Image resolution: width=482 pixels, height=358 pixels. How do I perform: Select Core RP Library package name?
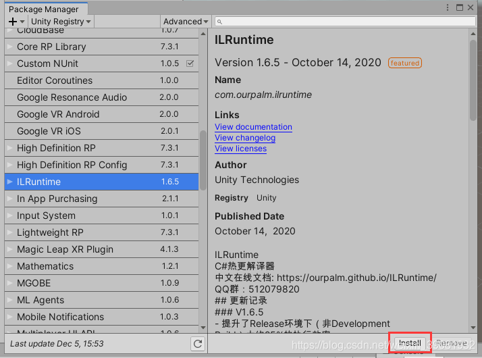click(51, 47)
